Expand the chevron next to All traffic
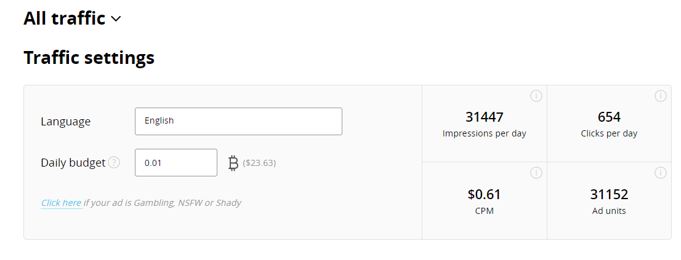The image size is (681, 260). [116, 19]
